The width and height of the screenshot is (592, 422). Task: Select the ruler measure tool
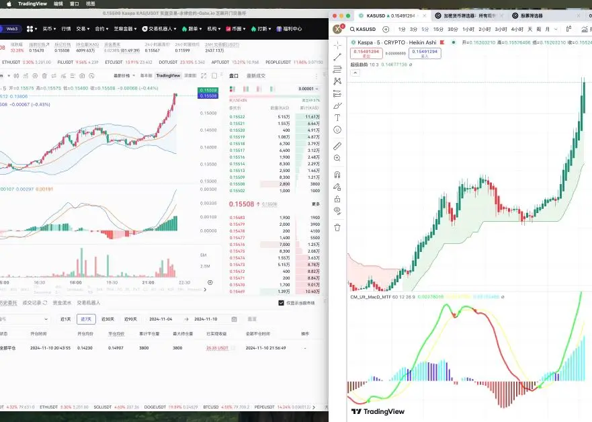(337, 146)
